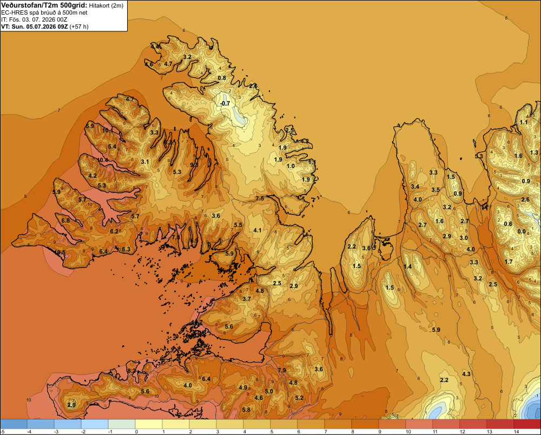Click the "2.0" value on the southwest peninsula
The height and width of the screenshot is (435, 541).
71,405
